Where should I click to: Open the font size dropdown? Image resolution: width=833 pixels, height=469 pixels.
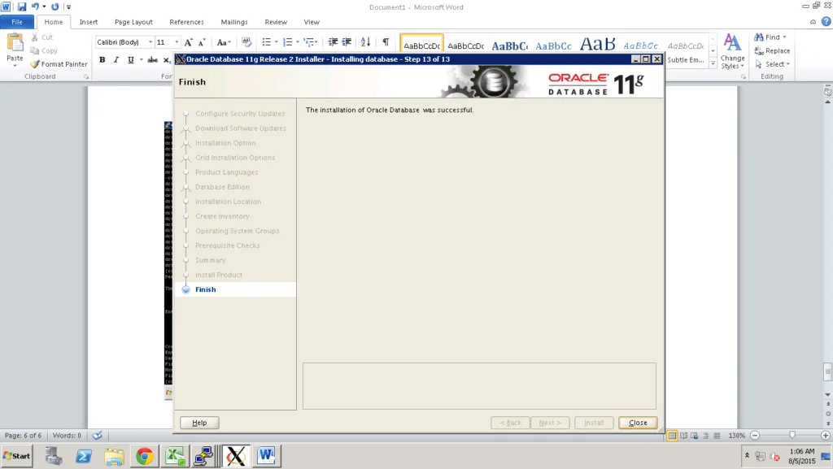pos(177,42)
